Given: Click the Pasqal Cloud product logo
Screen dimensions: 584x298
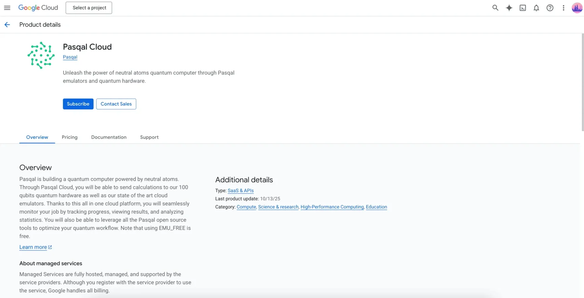Looking at the screenshot, I should click(41, 55).
